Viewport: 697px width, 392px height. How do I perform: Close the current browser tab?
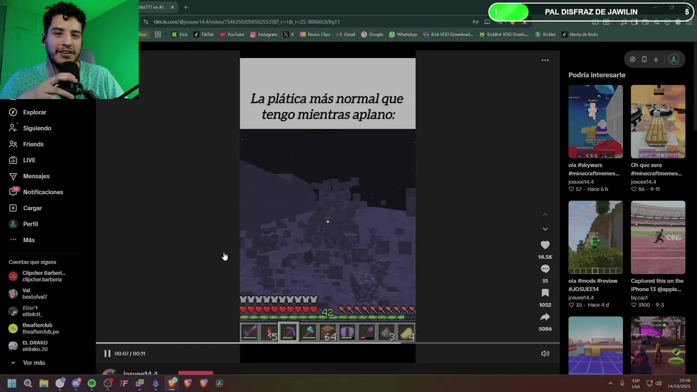click(x=173, y=7)
